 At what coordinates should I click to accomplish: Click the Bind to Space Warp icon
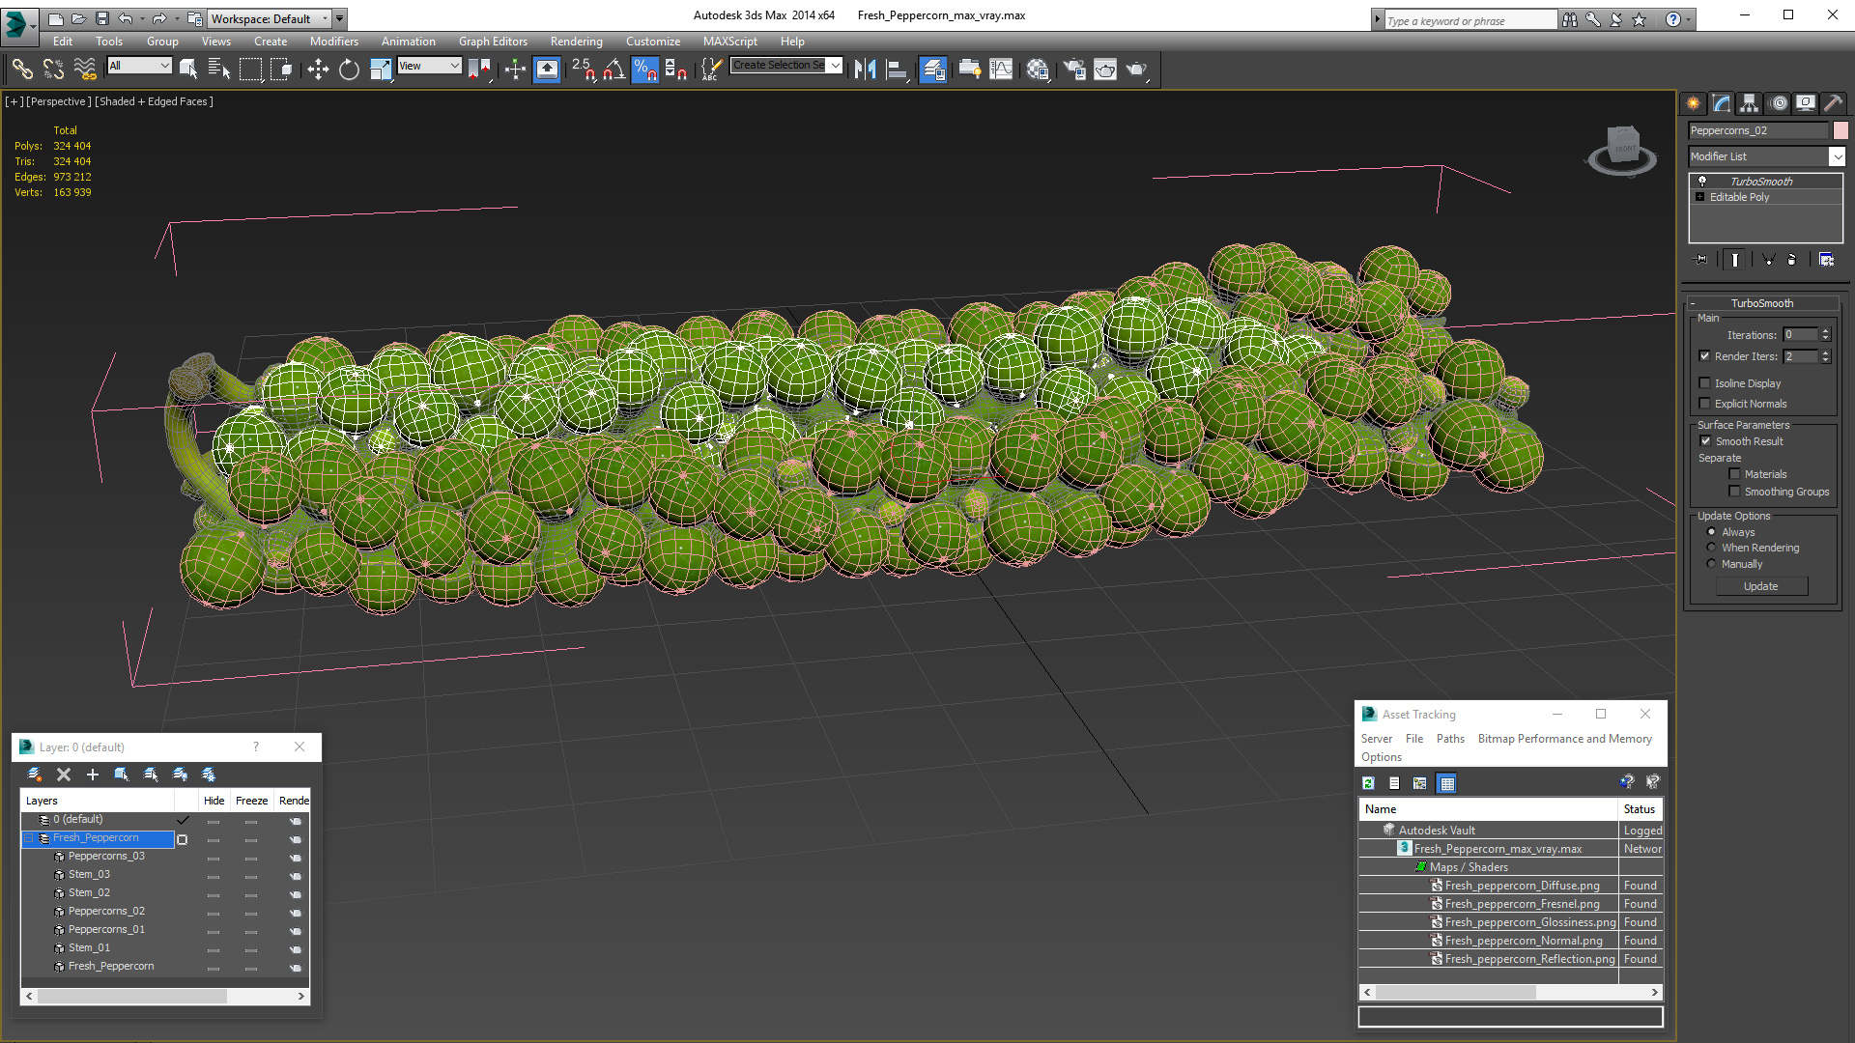tap(85, 69)
